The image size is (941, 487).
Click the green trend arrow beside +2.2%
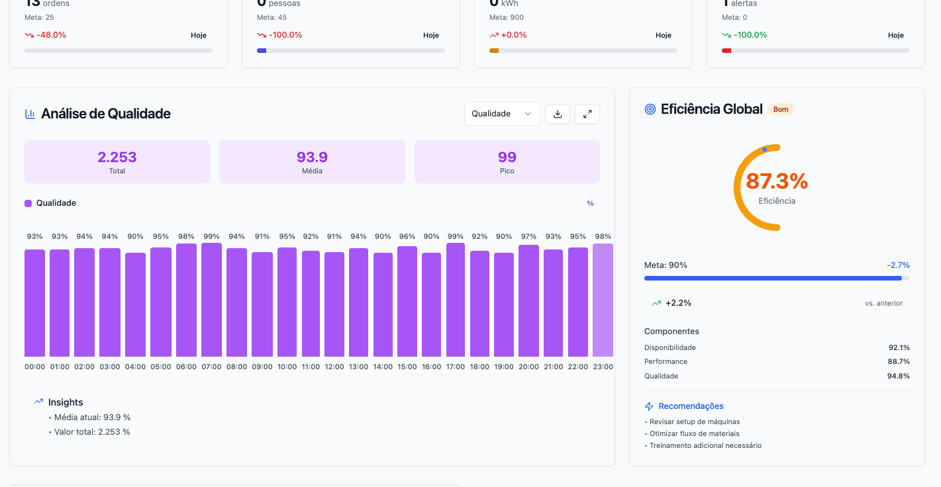pyautogui.click(x=656, y=303)
